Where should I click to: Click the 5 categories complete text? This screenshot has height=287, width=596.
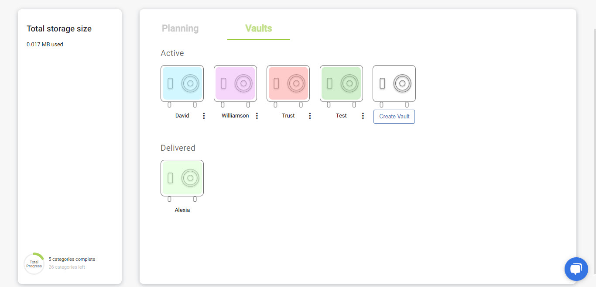[72, 259]
